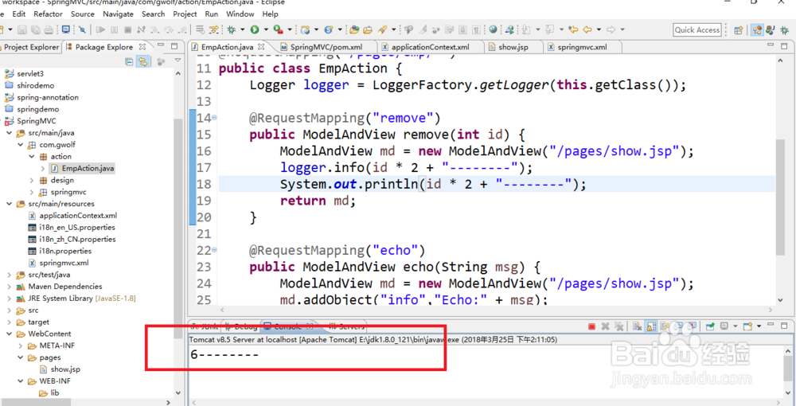
Task: Switch to the applicationContext.xml editor tab
Action: pos(430,47)
